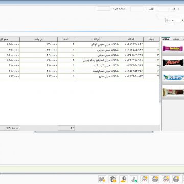The width and height of the screenshot is (184, 184).
Task: Click the فی واحد column header
Action: coord(39,39)
